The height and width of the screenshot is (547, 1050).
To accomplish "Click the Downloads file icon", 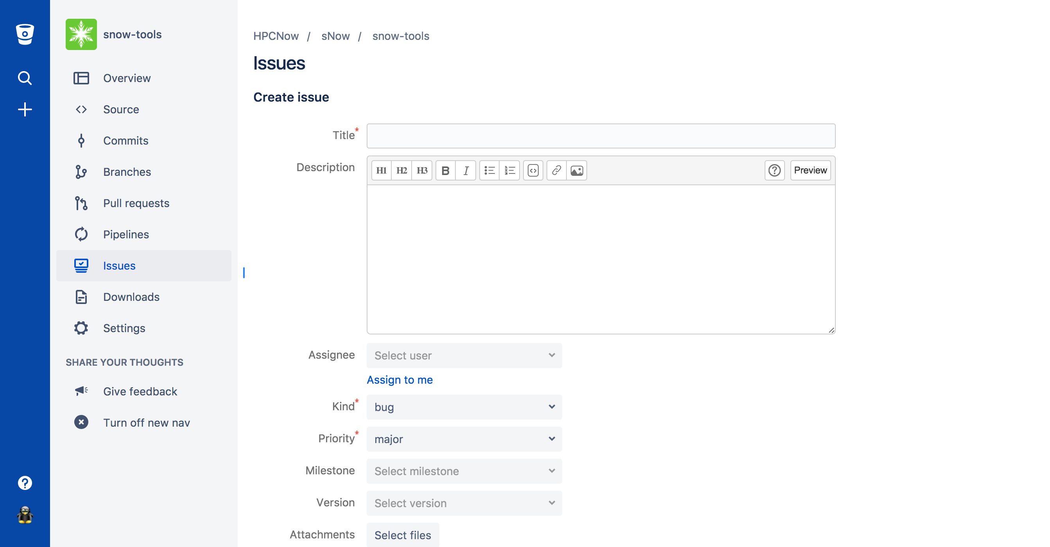I will click(x=81, y=297).
